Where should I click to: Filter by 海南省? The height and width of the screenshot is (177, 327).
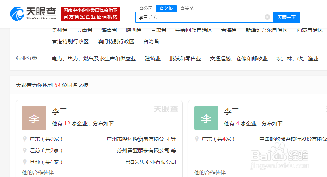[x=109, y=30]
